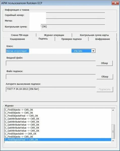Click the journal scrollbar thumb

point(113,131)
